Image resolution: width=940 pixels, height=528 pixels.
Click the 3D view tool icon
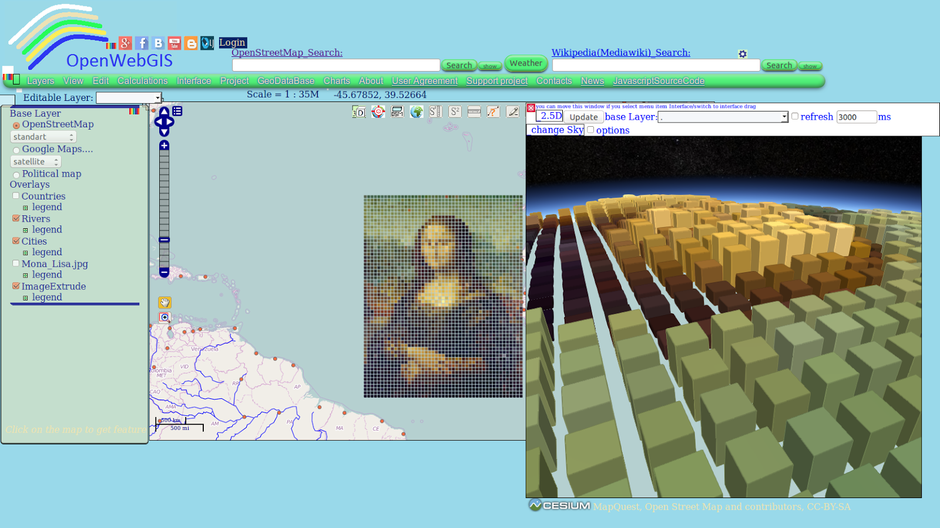(359, 112)
